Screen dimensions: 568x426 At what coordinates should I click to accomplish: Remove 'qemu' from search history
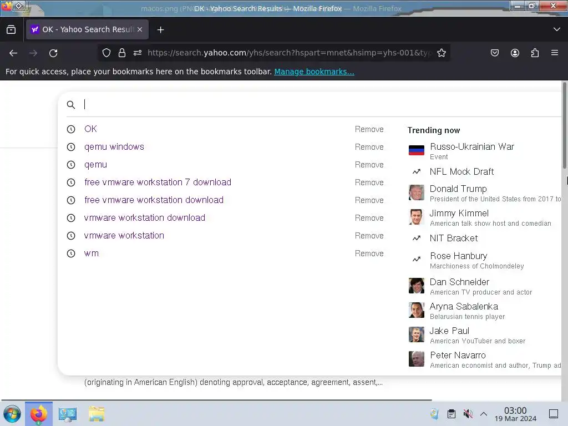[x=369, y=165]
